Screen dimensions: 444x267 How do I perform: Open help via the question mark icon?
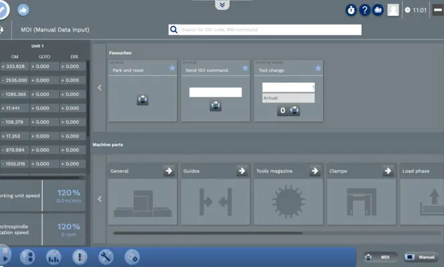coord(364,10)
